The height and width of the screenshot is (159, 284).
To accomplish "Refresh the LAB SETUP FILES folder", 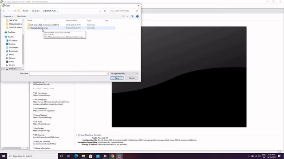I will (x=105, y=11).
